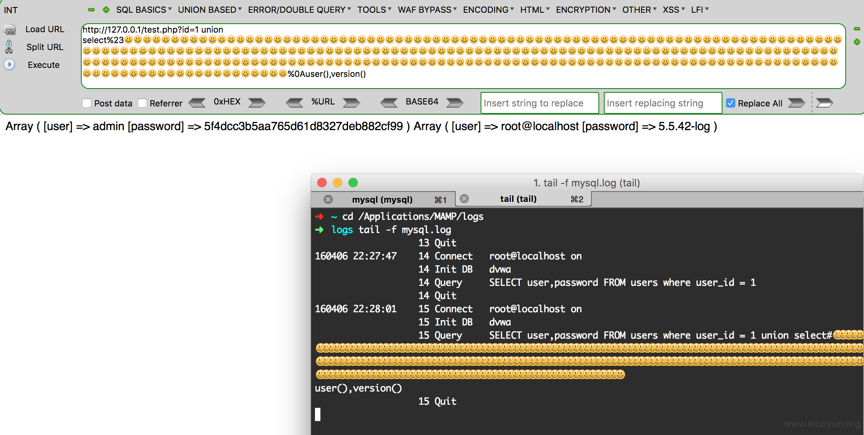This screenshot has width=864, height=435.
Task: Open the WAF BYPASS dropdown menu
Action: (x=427, y=10)
